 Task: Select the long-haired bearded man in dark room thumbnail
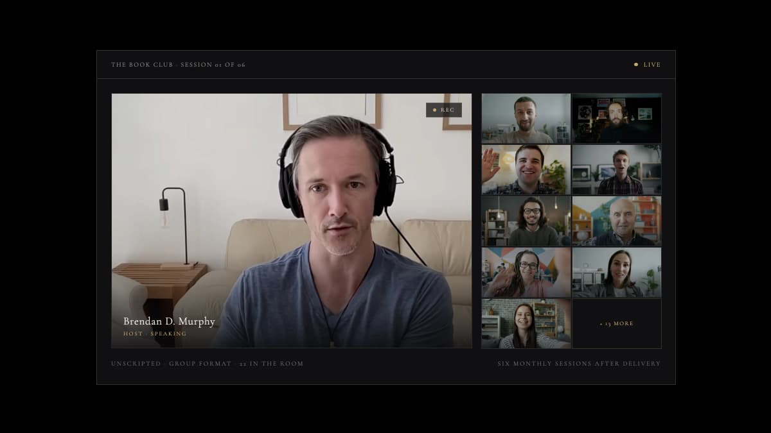(617, 118)
